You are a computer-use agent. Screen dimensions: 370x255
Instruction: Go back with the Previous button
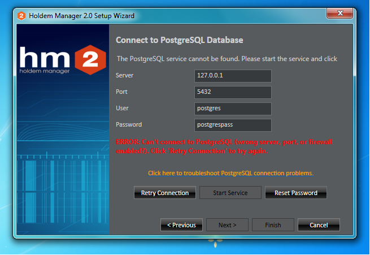point(181,225)
